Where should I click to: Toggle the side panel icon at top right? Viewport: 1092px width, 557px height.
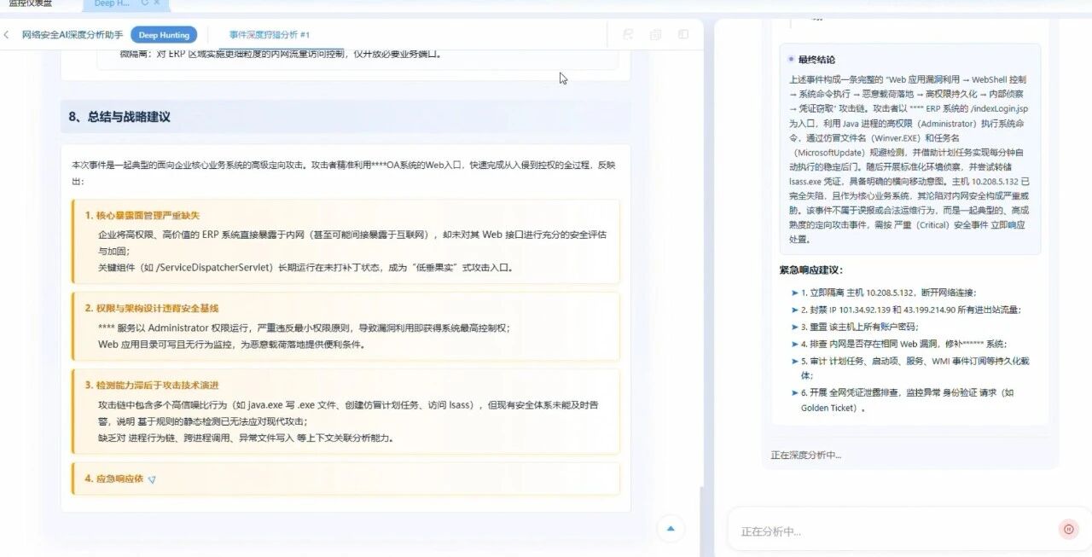coord(682,34)
